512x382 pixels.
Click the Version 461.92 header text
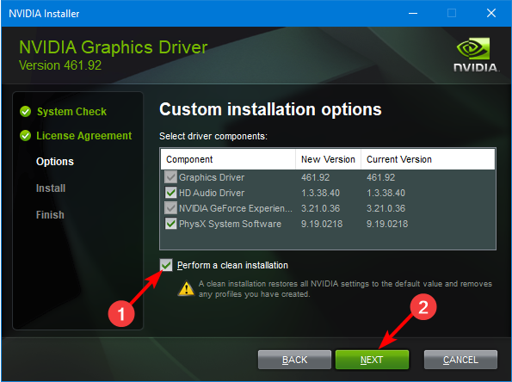pos(60,65)
